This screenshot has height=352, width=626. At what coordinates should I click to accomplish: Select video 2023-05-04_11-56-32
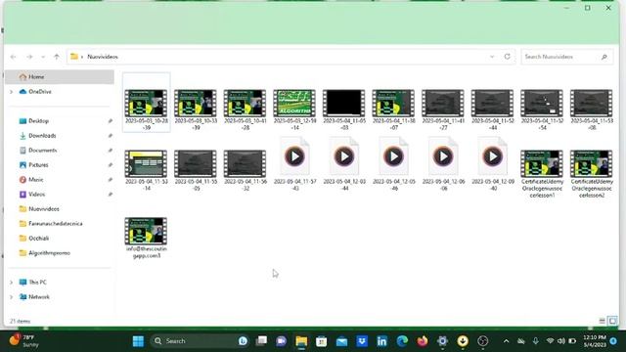point(246,170)
